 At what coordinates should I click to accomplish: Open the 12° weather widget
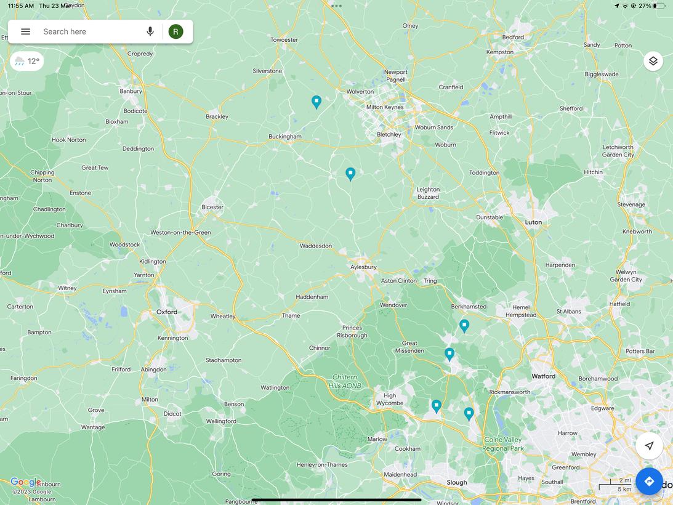(26, 61)
